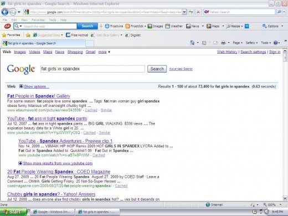Select the Google Search browser tab

(44, 43)
